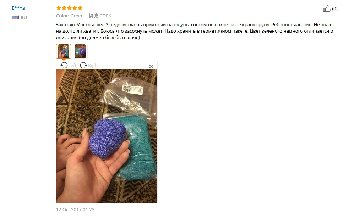Click the helpful vote count (0)
The width and height of the screenshot is (349, 218).
pos(334,9)
